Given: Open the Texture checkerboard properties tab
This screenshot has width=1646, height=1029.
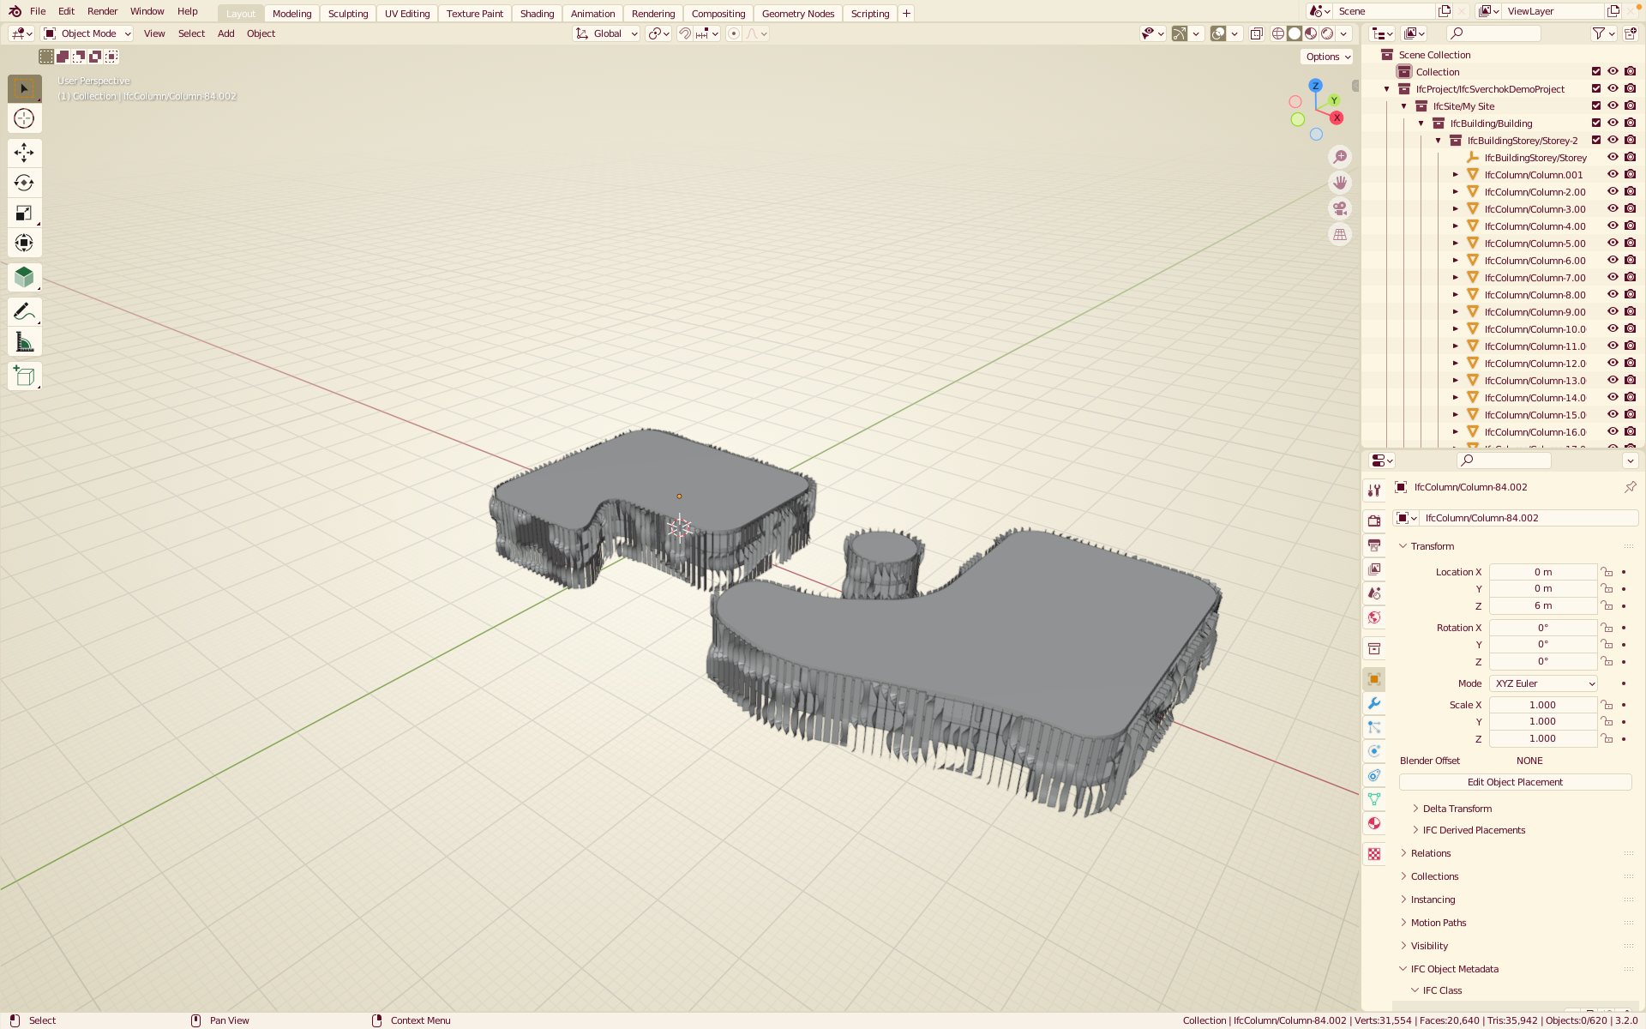Looking at the screenshot, I should [x=1374, y=854].
